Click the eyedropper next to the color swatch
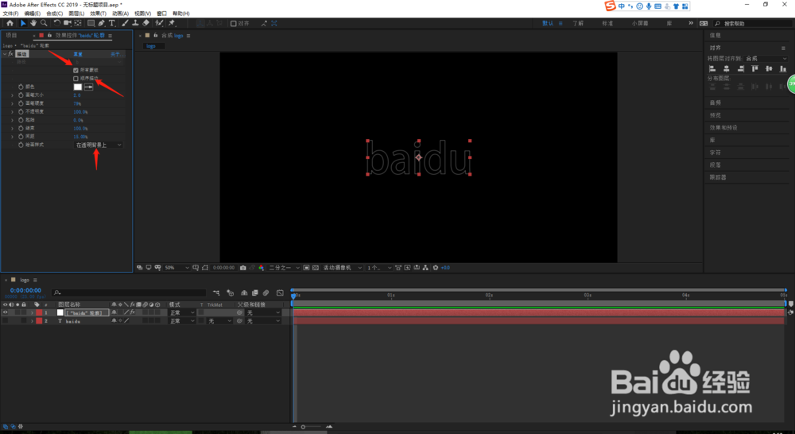795x434 pixels. point(89,87)
